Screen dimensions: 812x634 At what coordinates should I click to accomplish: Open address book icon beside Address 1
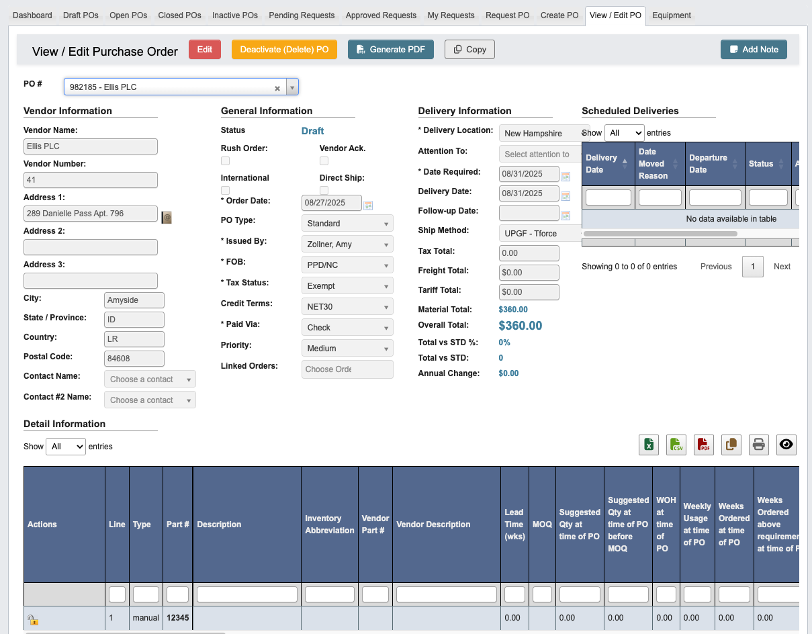point(167,216)
